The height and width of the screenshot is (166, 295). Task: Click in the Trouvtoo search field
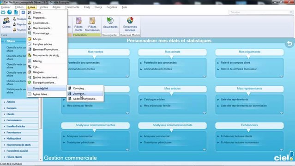pos(261,12)
